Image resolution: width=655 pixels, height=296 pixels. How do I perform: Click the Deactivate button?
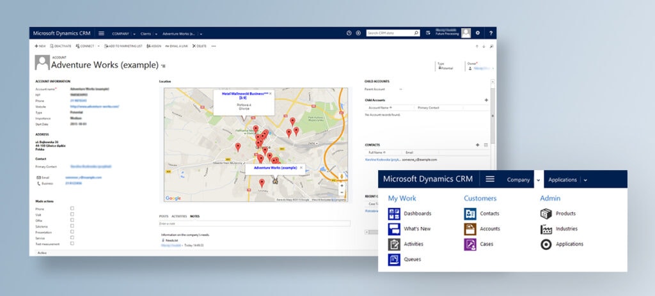(61, 46)
